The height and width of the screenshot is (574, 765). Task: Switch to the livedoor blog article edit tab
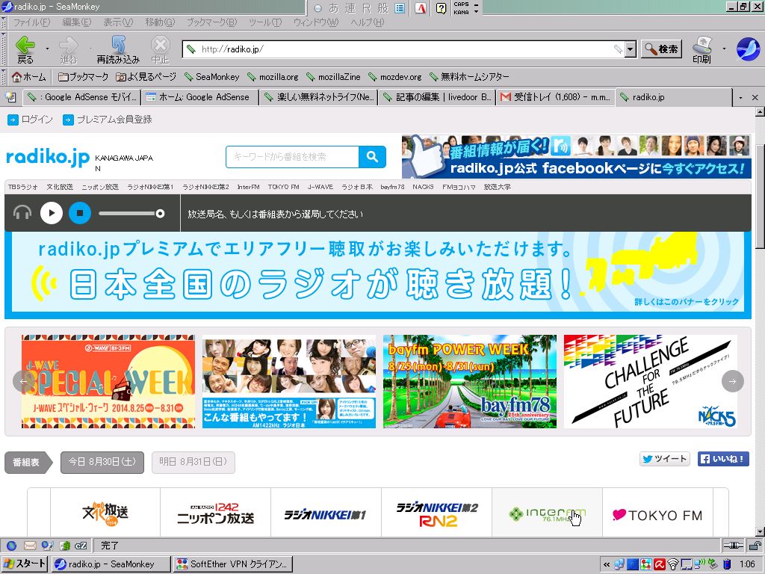[x=438, y=97]
